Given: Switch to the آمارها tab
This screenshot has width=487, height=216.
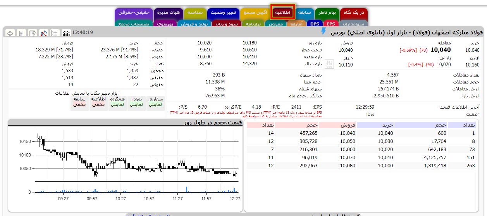Looking at the screenshot, I should pos(297,24).
